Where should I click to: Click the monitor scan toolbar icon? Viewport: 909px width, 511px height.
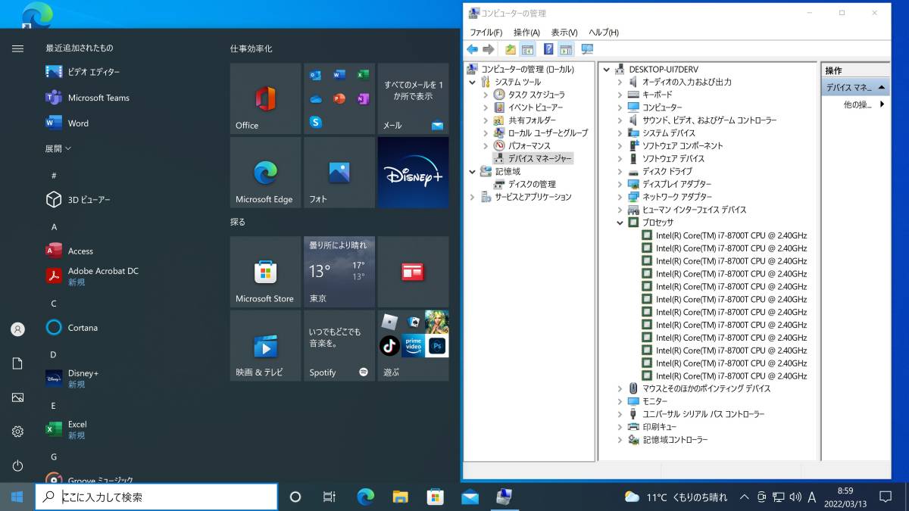[587, 49]
